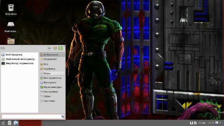Select the Офис category
The width and height of the screenshot is (224, 126).
(52, 96)
